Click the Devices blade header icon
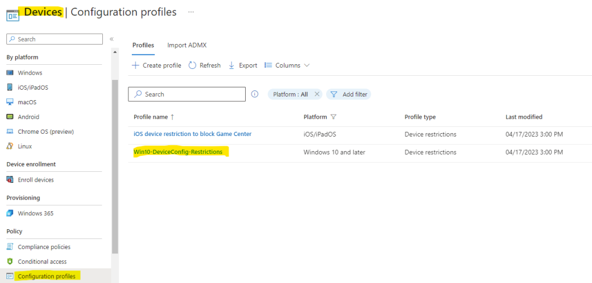Viewport: 592px width, 283px height. [x=13, y=16]
